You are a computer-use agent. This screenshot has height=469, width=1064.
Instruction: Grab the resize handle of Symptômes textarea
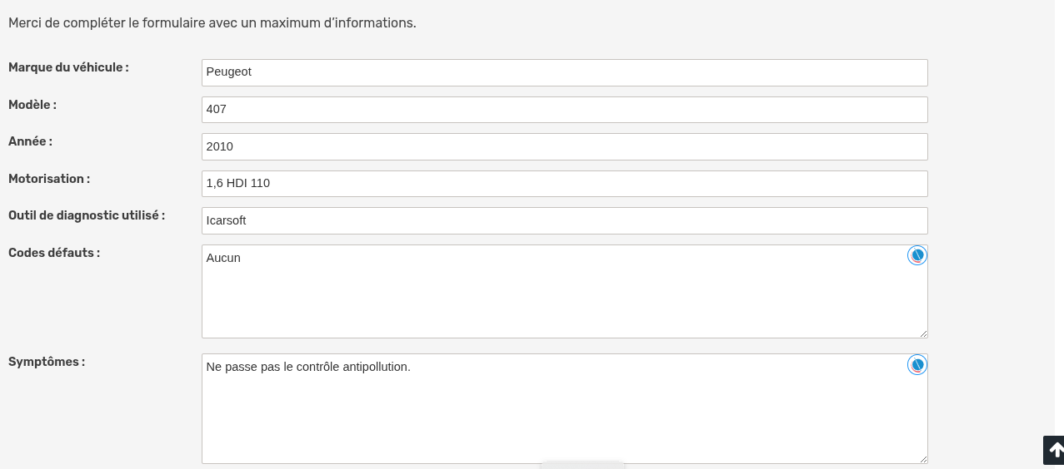point(923,459)
